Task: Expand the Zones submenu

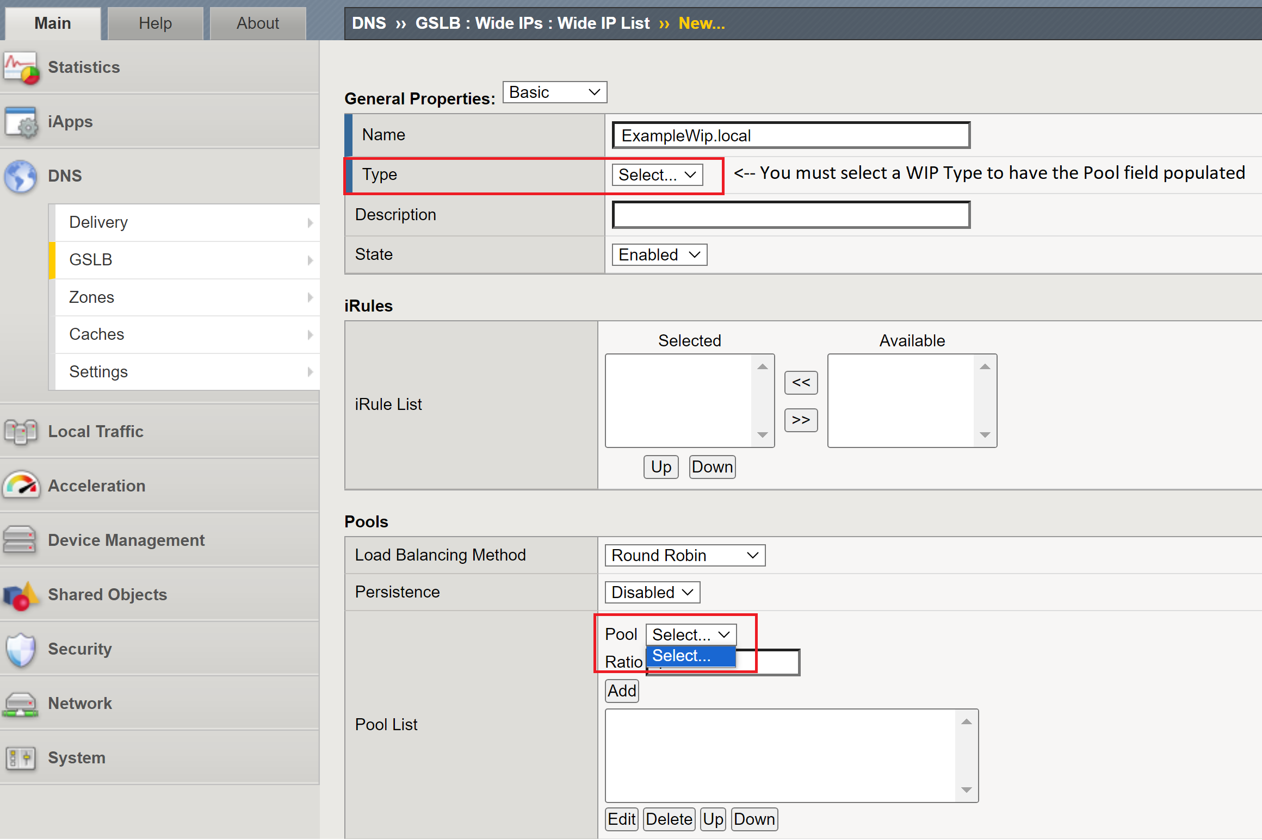Action: [x=91, y=297]
